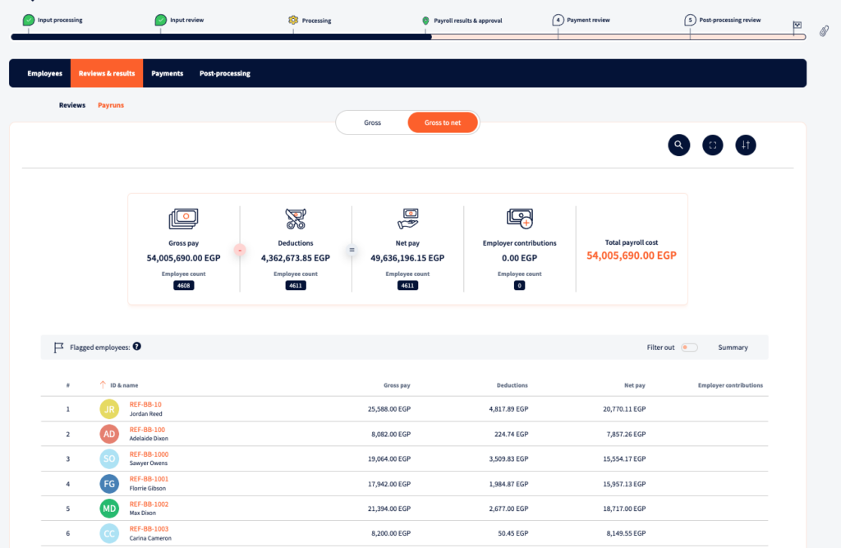Switch to the Post-processing tab

[225, 73]
